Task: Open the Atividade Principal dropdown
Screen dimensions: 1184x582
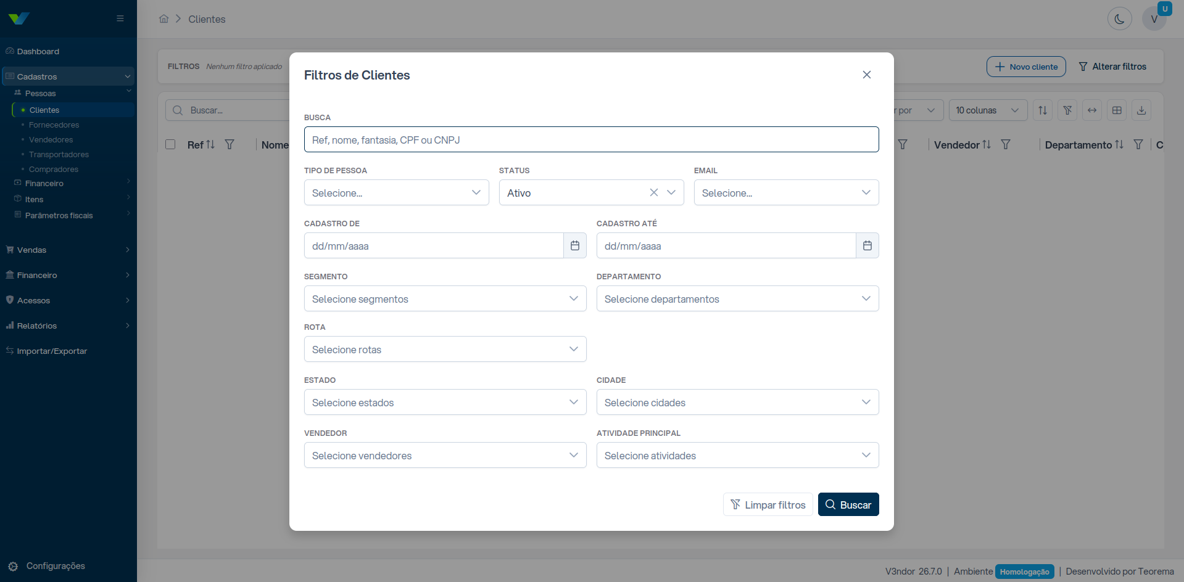Action: [737, 455]
